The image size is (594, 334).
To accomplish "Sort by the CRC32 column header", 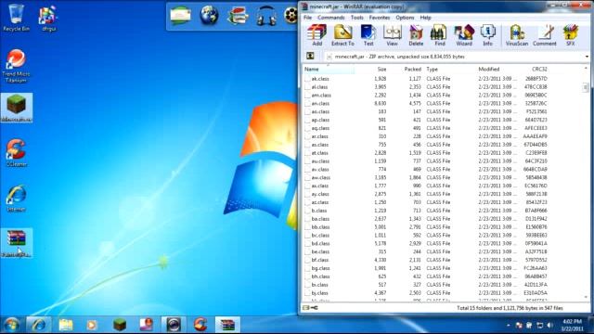I will pos(538,69).
